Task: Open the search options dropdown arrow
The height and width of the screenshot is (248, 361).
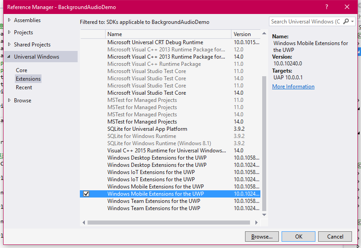Action: coord(352,22)
